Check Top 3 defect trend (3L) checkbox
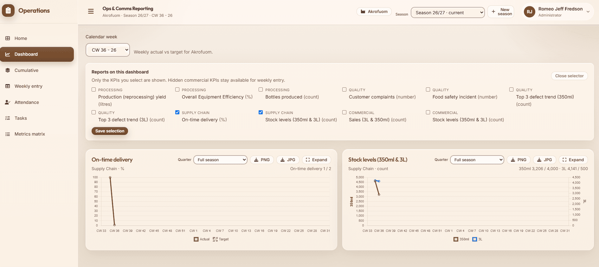 pyautogui.click(x=94, y=112)
